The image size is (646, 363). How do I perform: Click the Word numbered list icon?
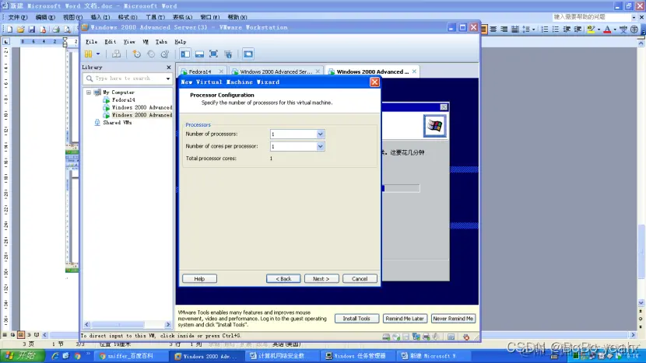coord(545,30)
